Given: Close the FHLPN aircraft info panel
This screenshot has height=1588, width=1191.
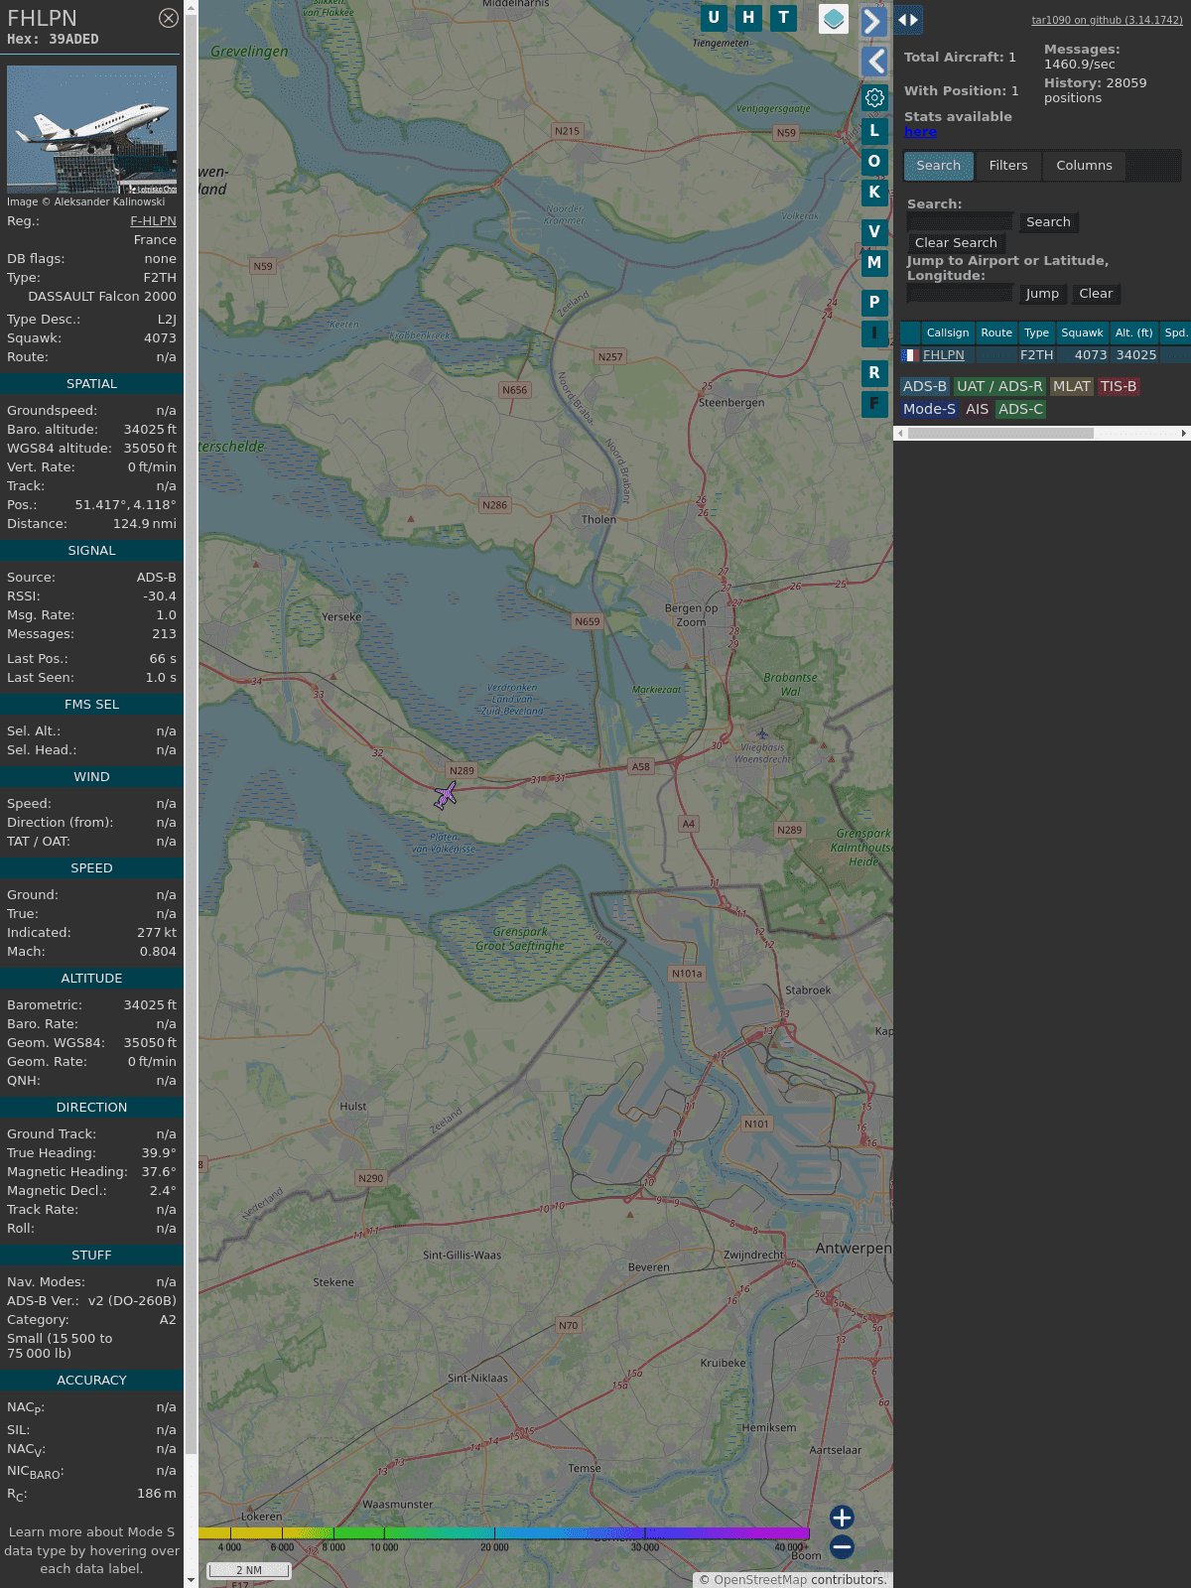Looking at the screenshot, I should 169,18.
